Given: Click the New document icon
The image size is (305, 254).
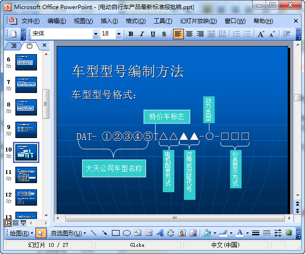Looking at the screenshot, I should tap(13, 34).
